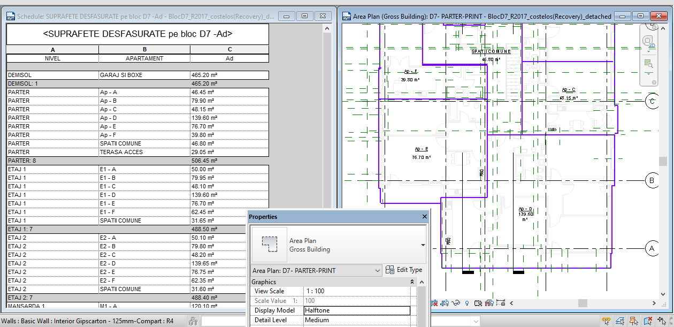Viewport: 674px width, 327px height.
Task: Select the Ap - A apartment cell
Action: tap(144, 92)
